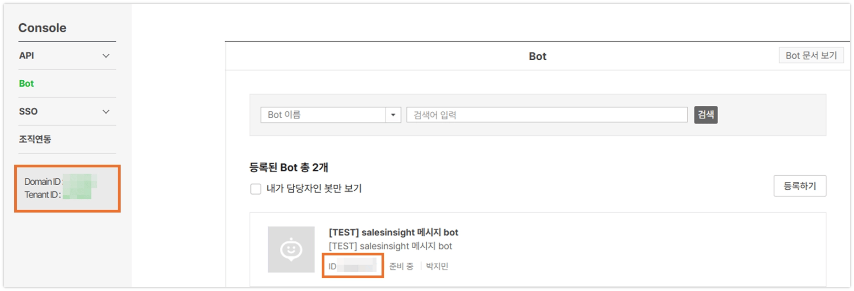The image size is (854, 291).
Task: Open the 조직연동 sidebar menu
Action: click(35, 139)
